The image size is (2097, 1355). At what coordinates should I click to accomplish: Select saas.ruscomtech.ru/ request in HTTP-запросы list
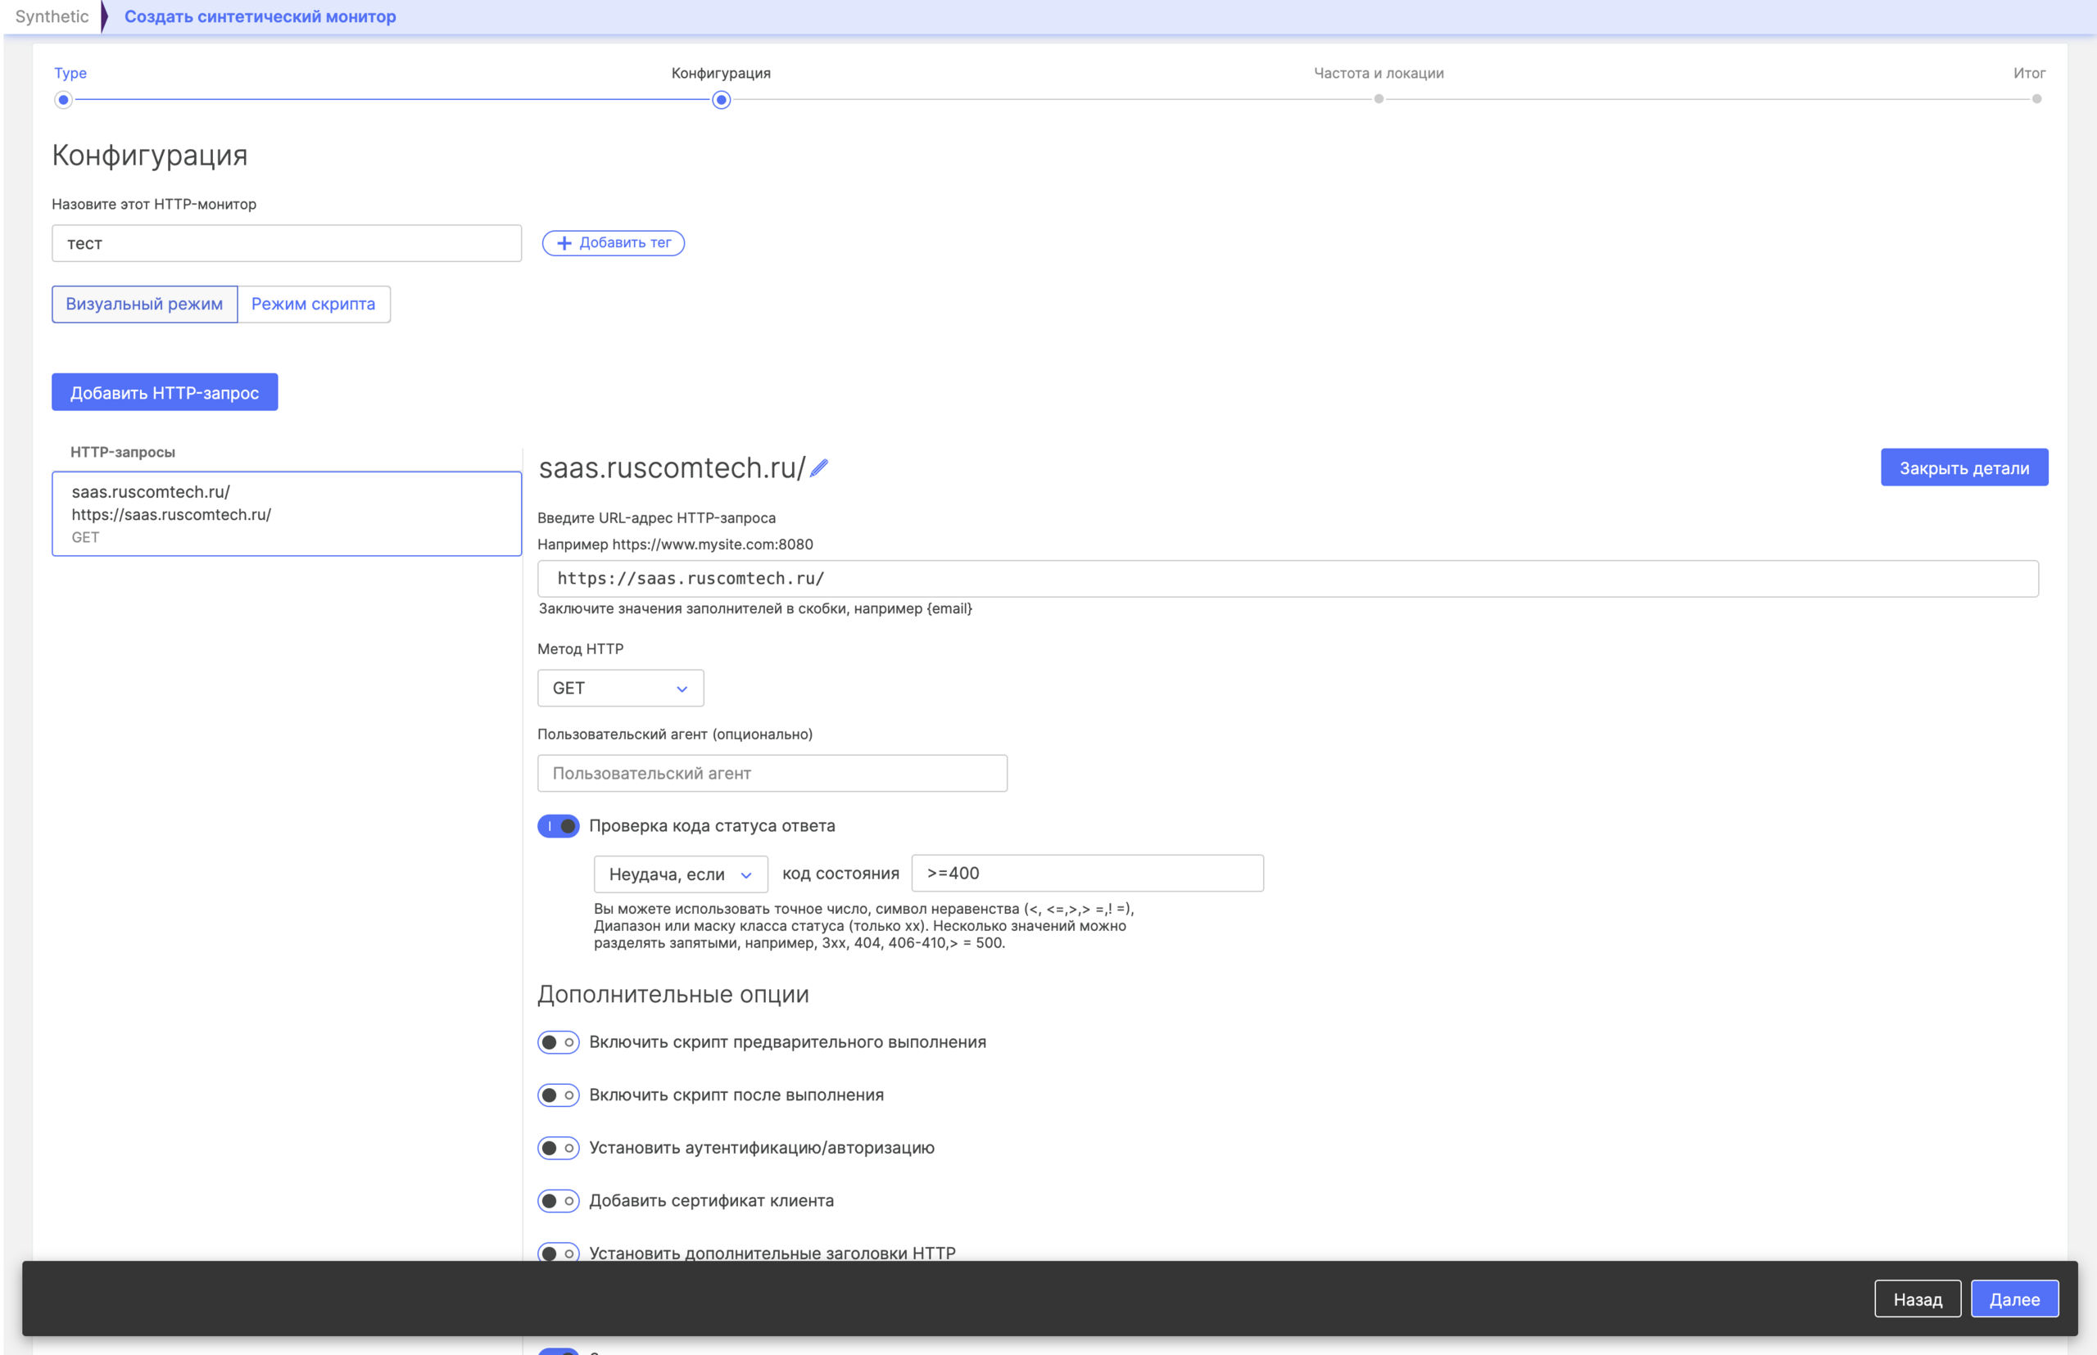pos(286,514)
